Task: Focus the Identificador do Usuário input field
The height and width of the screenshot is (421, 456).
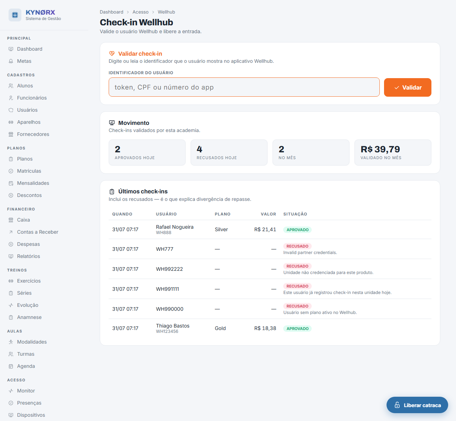Action: point(244,87)
